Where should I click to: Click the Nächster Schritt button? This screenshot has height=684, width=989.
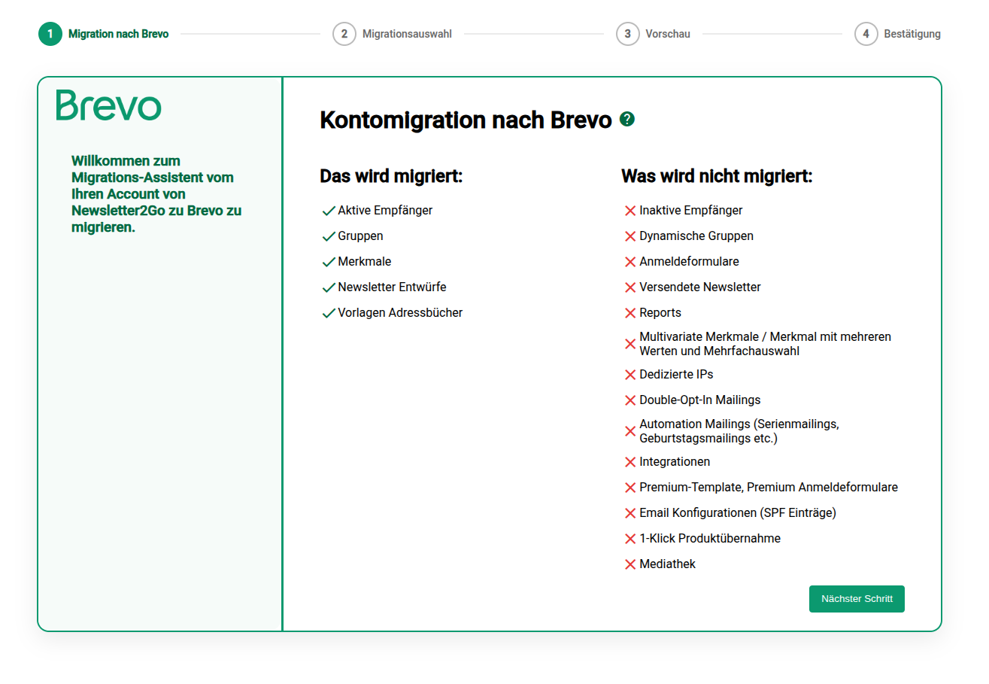857,599
